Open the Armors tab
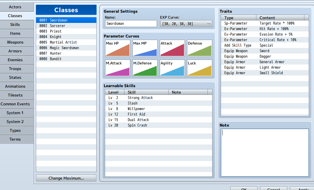Image resolution: width=314 pixels, height=190 pixels. click(17, 51)
